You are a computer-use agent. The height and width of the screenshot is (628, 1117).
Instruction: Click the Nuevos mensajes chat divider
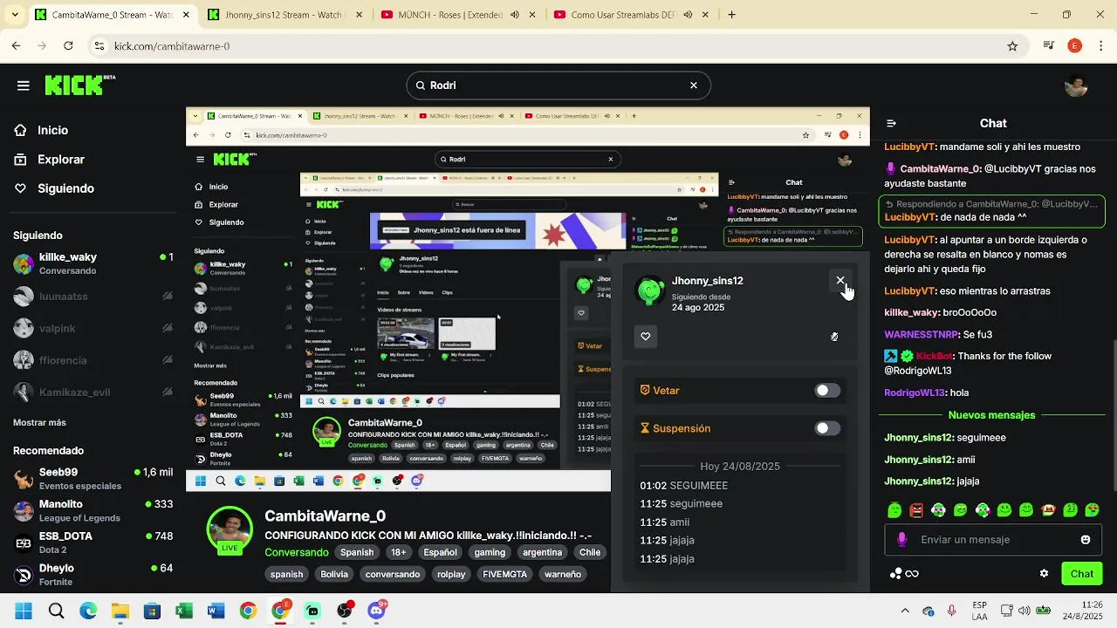[991, 415]
